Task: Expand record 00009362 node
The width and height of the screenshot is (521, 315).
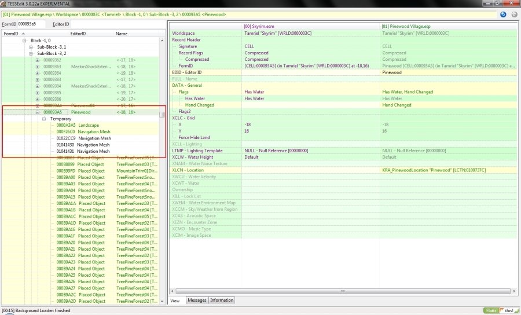Action: click(x=38, y=60)
